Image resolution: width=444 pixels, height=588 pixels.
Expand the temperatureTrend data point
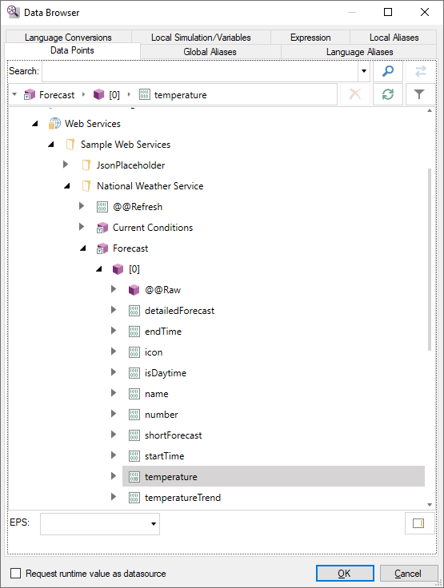click(114, 497)
